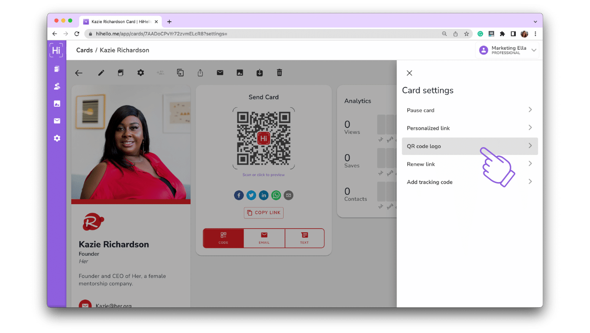The width and height of the screenshot is (590, 333).
Task: Select the TEXT tab in Send Card
Action: (x=304, y=238)
